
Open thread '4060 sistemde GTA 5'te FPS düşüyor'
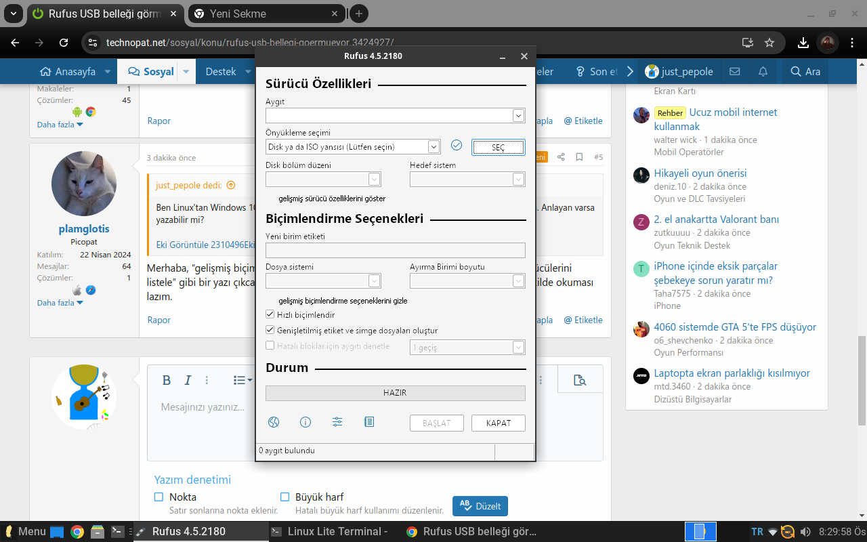point(735,327)
